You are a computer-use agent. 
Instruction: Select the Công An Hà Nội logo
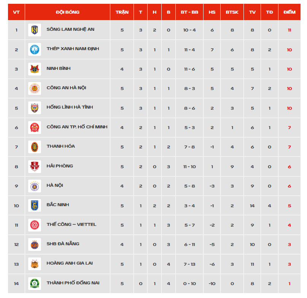coord(35,88)
